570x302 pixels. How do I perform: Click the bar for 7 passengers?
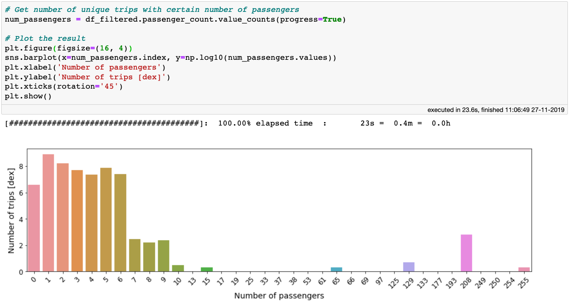coord(135,255)
